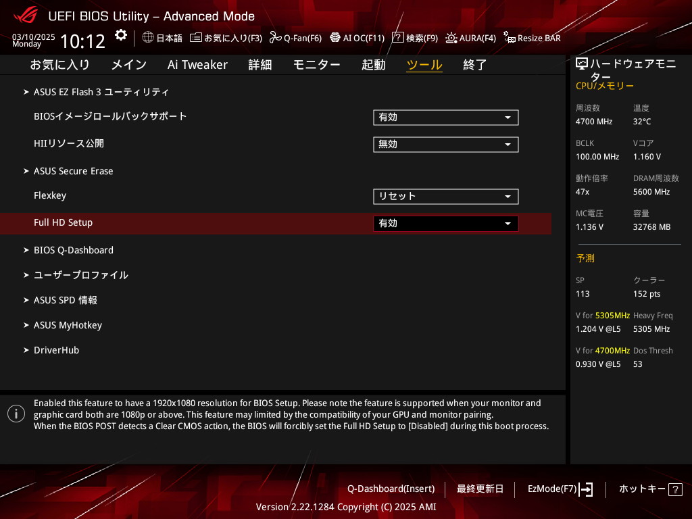Click the ROG logo icon

click(26, 16)
